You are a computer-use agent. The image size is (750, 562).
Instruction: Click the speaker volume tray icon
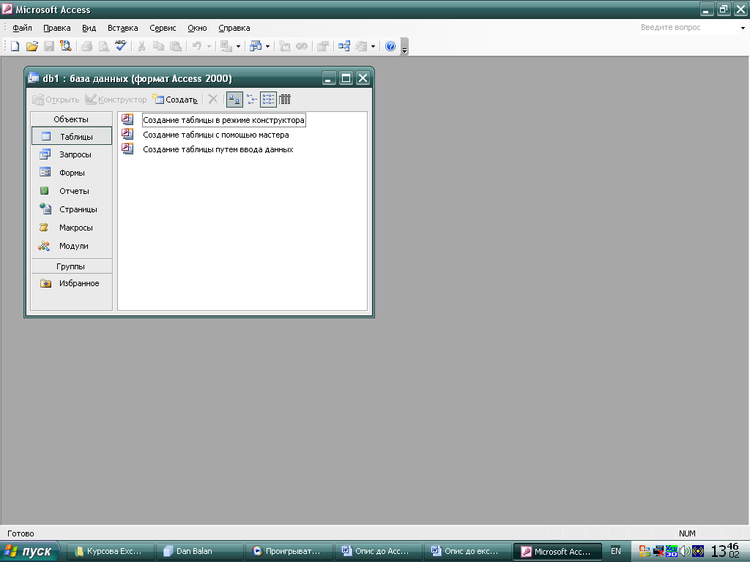click(x=685, y=552)
